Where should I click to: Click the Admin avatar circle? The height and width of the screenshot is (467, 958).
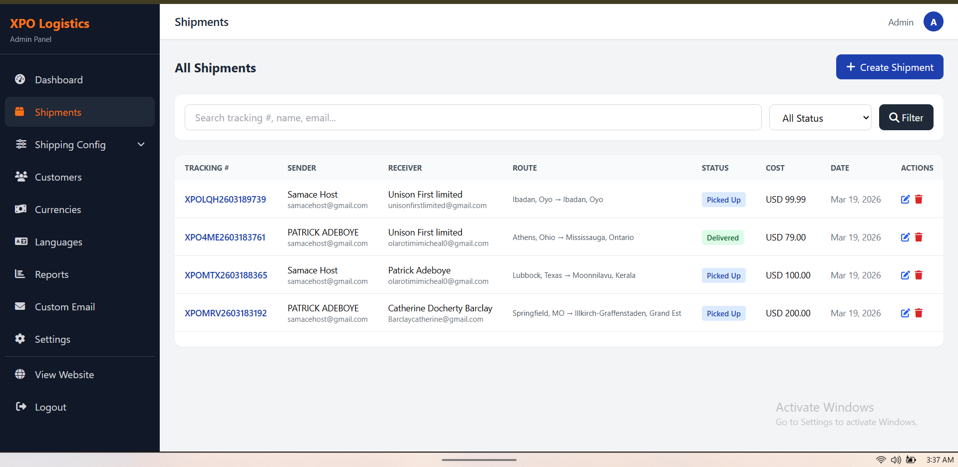934,21
